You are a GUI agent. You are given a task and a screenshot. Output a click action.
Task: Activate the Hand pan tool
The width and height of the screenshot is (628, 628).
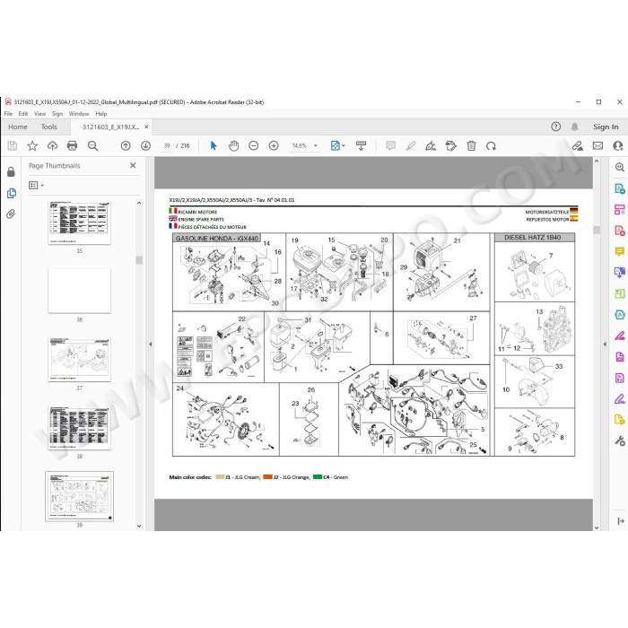tap(233, 145)
